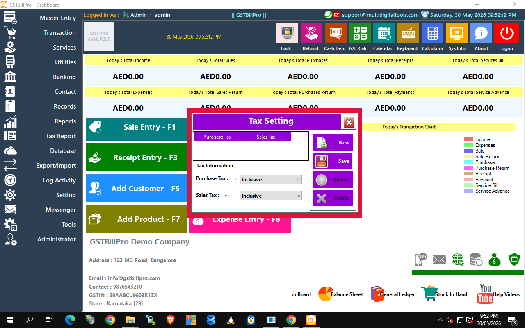Click the support email address link
The image size is (525, 328).
point(380,15)
